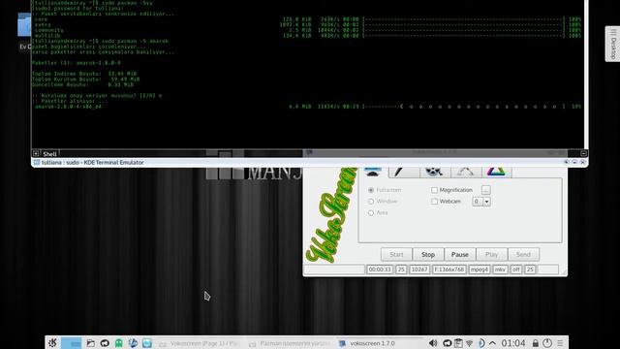Open the KDE application launcher
The image size is (620, 349).
(x=52, y=343)
